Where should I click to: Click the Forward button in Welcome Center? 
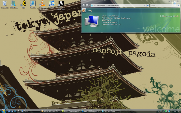pos(87,5)
